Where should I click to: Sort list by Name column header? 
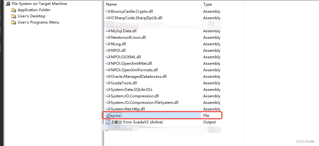111,4
